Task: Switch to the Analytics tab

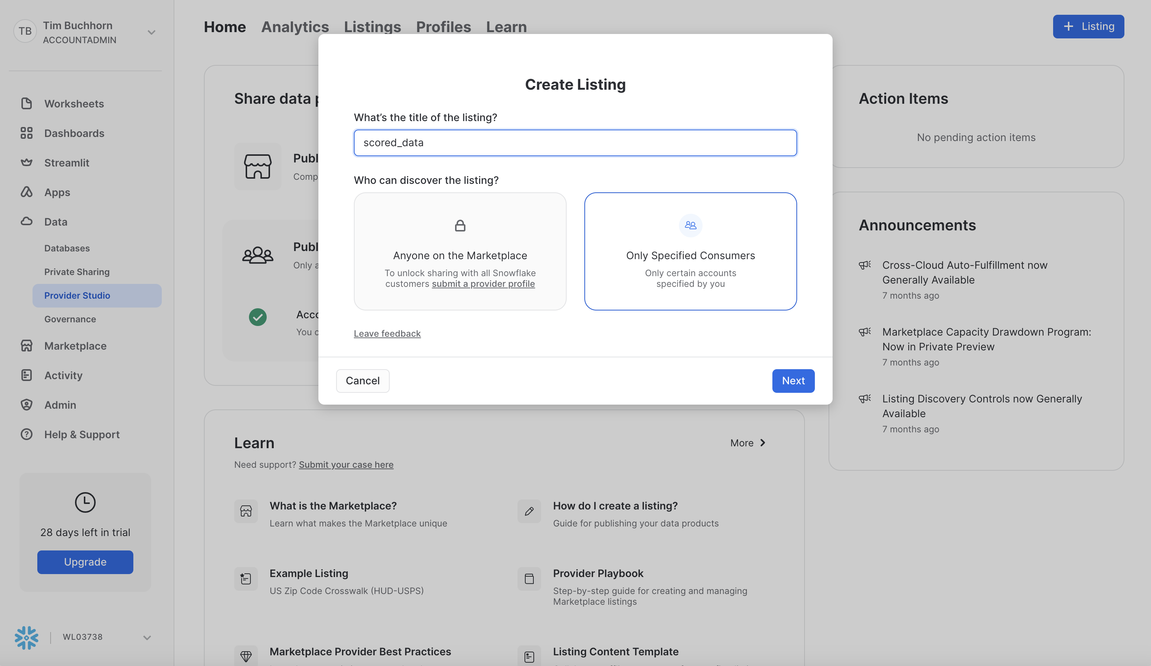Action: tap(295, 27)
